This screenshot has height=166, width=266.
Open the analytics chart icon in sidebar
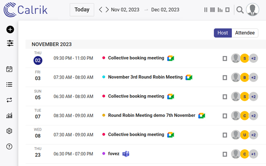(x=9, y=115)
